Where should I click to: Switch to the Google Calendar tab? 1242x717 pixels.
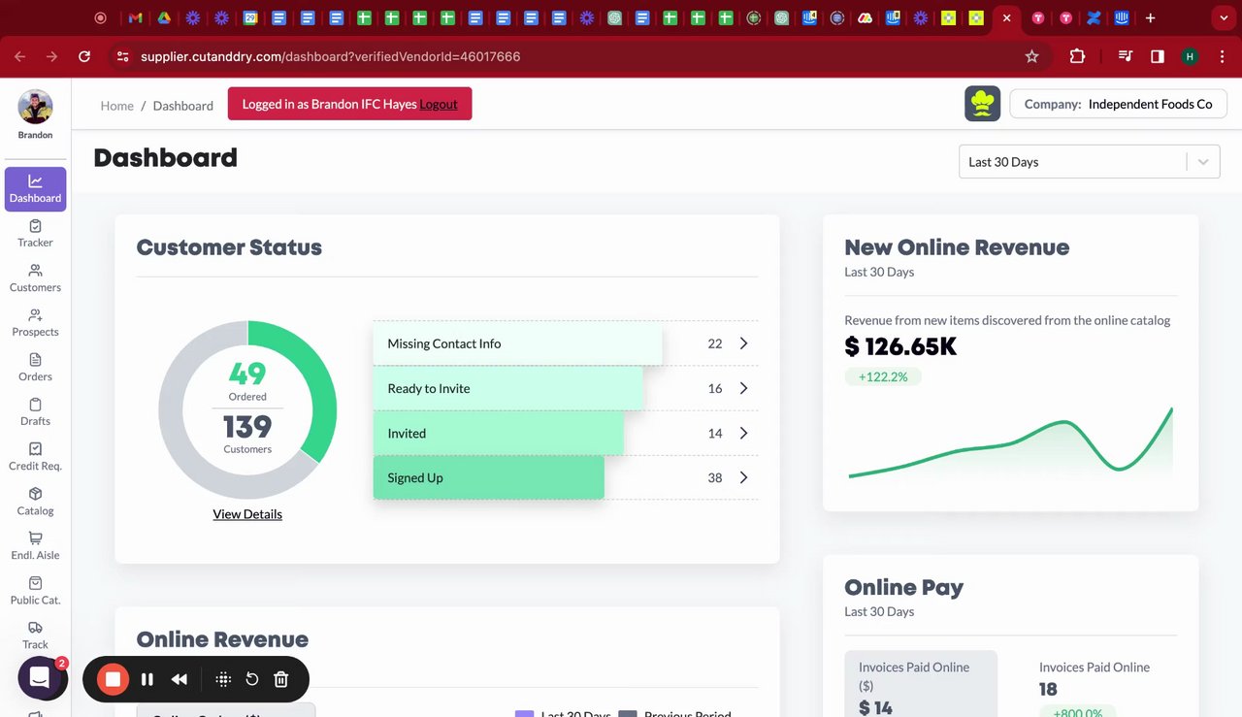point(250,17)
